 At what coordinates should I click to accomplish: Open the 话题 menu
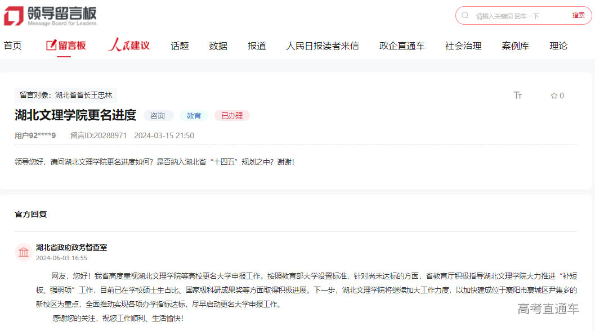tap(179, 45)
